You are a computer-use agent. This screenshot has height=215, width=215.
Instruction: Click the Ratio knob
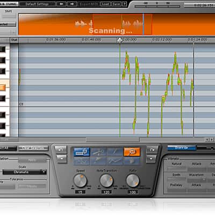[x=133, y=181]
